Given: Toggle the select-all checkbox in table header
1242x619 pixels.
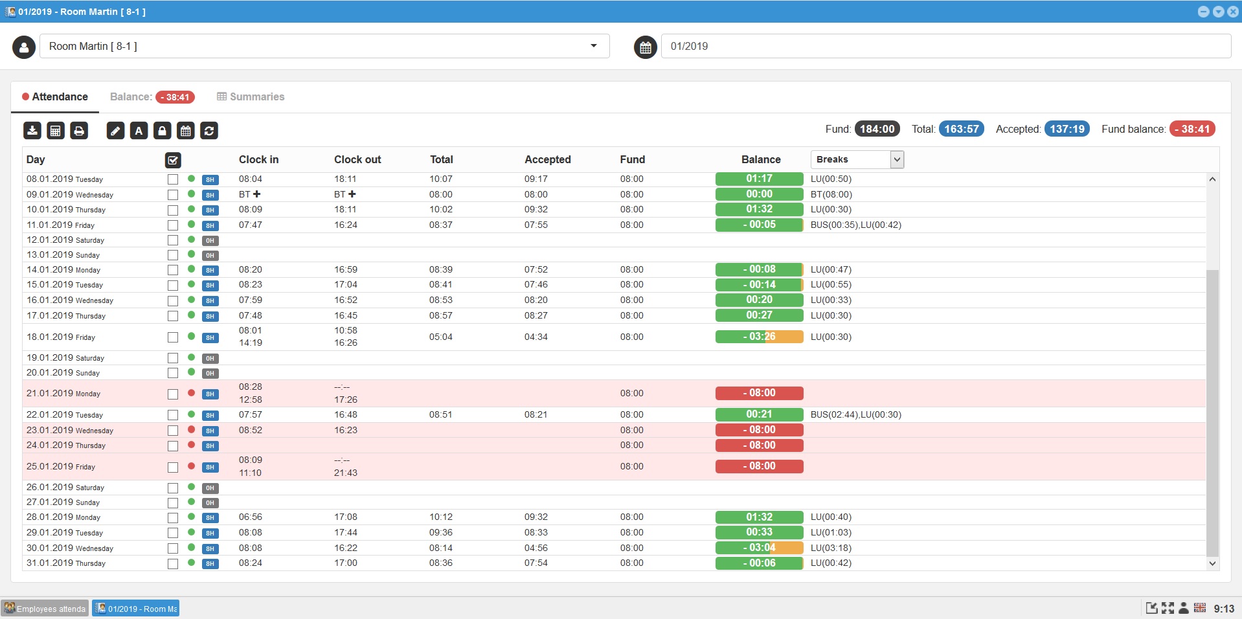Looking at the screenshot, I should 173,160.
